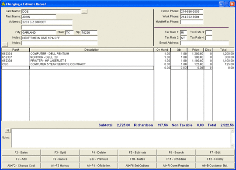The image size is (236, 170).
Task: Click the application icon in the title bar
Action: click(x=3, y=4)
